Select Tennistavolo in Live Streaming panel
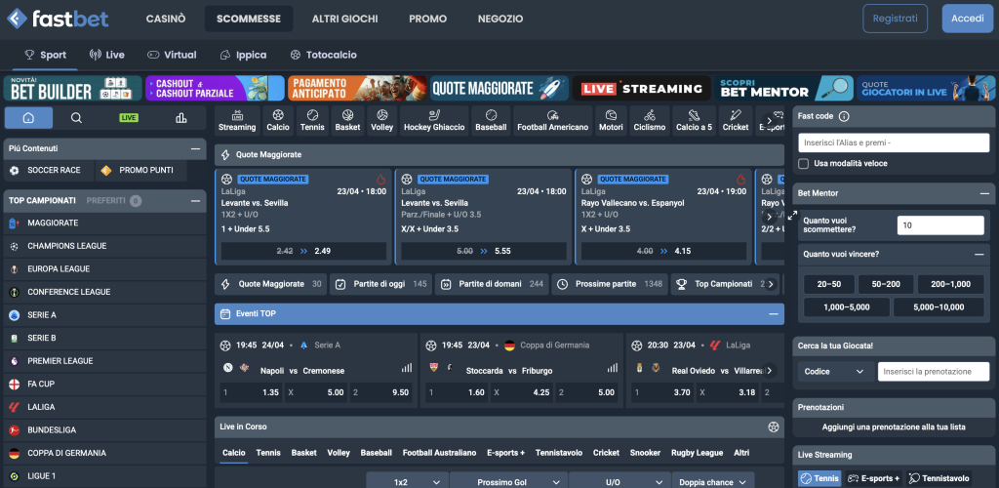This screenshot has width=999, height=488. (939, 478)
